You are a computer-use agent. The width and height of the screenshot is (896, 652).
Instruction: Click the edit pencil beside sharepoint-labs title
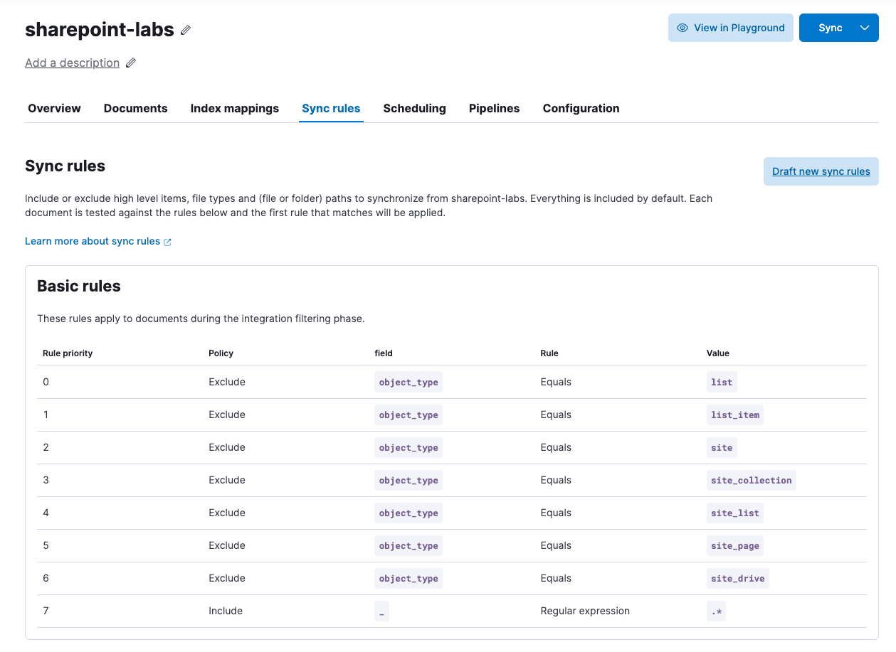point(185,30)
